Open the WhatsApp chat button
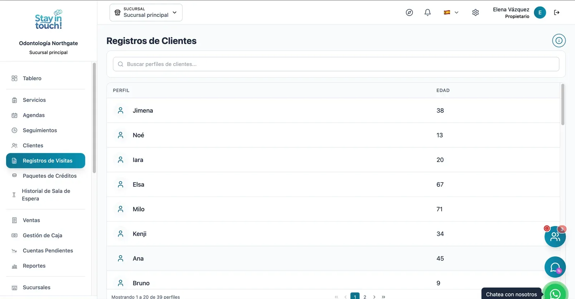 tap(555, 294)
